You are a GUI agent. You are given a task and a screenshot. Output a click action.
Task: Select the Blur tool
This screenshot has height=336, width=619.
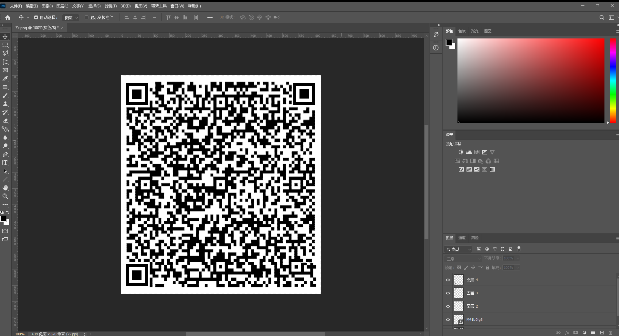tap(5, 137)
